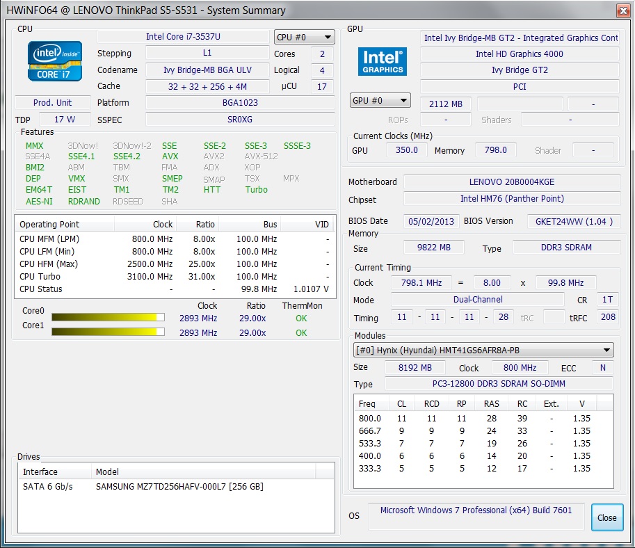Click the Close button at bottom right
635x548 pixels.
[606, 517]
